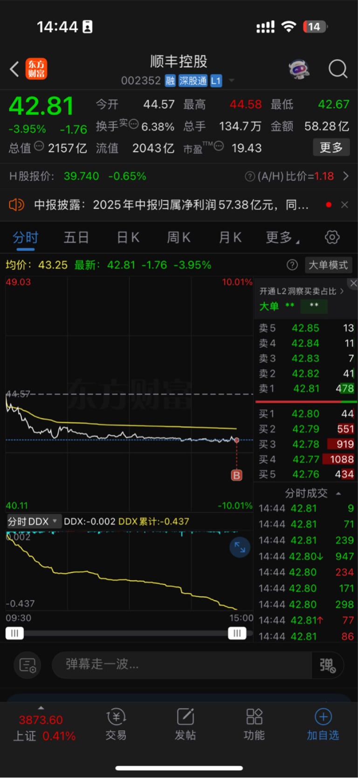Close the L2 order panel prompt
358x778 pixels.
click(353, 283)
